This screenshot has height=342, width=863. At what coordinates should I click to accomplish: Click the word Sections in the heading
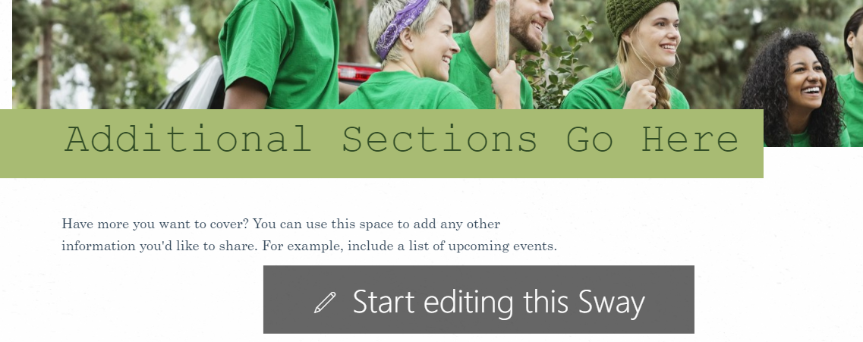tap(439, 139)
